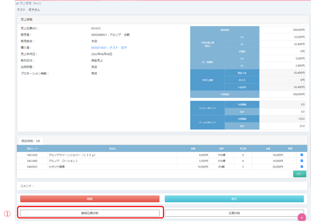Click the 現金入金 amount 65,400円 cell
Screen dimensions: 311x222
pyautogui.click(x=282, y=73)
